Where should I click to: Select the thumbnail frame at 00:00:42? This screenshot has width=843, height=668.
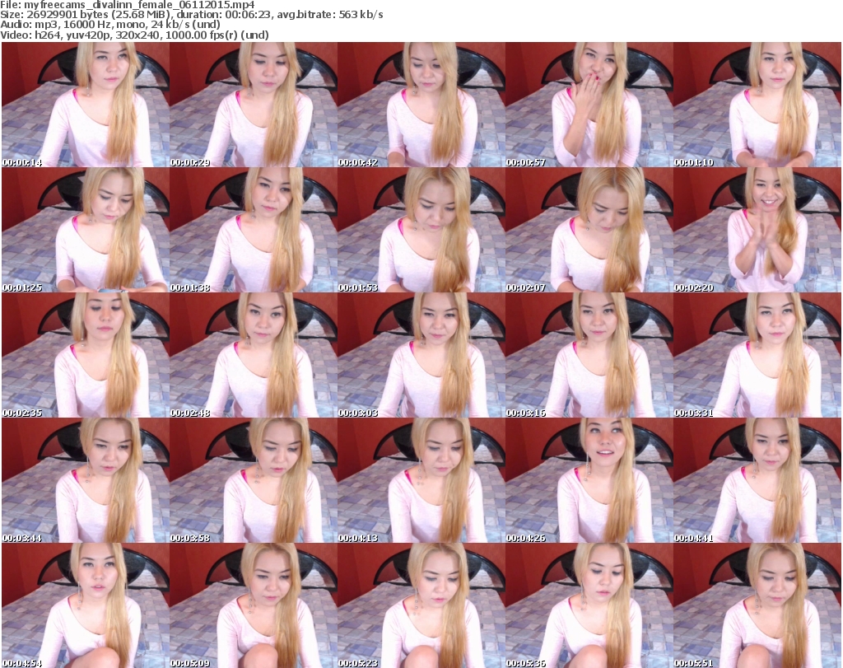coord(421,105)
